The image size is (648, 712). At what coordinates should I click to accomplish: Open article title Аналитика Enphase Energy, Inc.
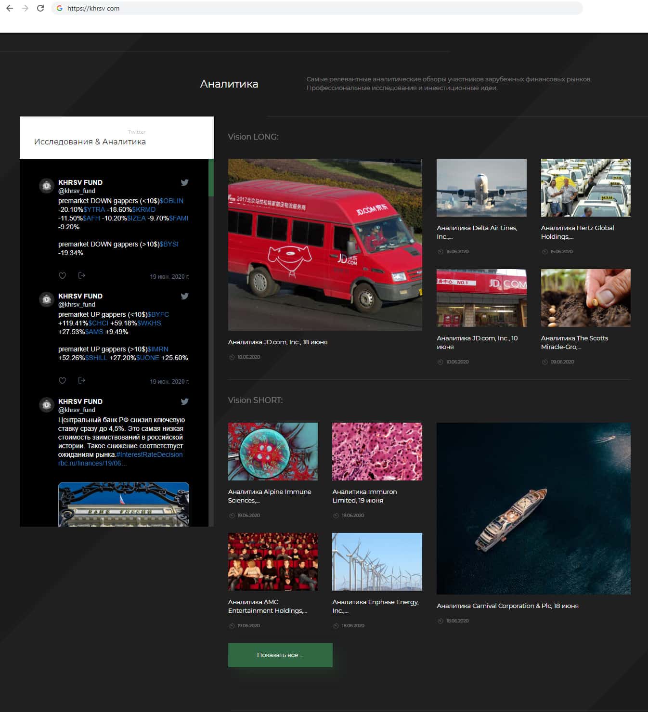pyautogui.click(x=376, y=606)
